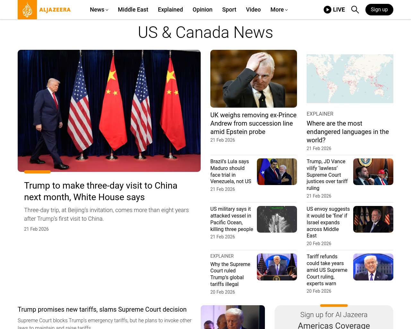The width and height of the screenshot is (411, 329).
Task: Select the Sport menu item
Action: point(229,10)
